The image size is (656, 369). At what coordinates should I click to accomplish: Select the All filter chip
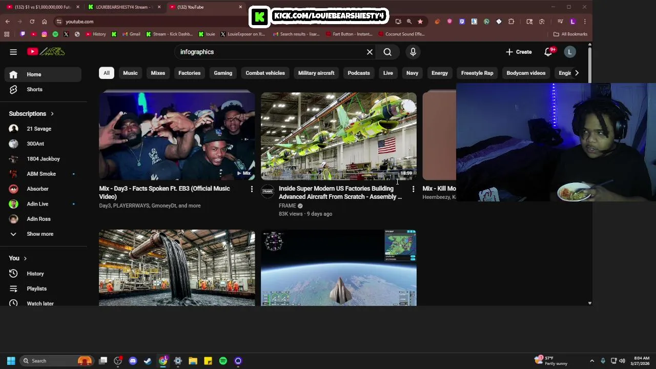(x=107, y=73)
